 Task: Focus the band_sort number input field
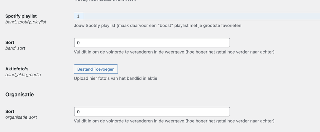point(152,43)
